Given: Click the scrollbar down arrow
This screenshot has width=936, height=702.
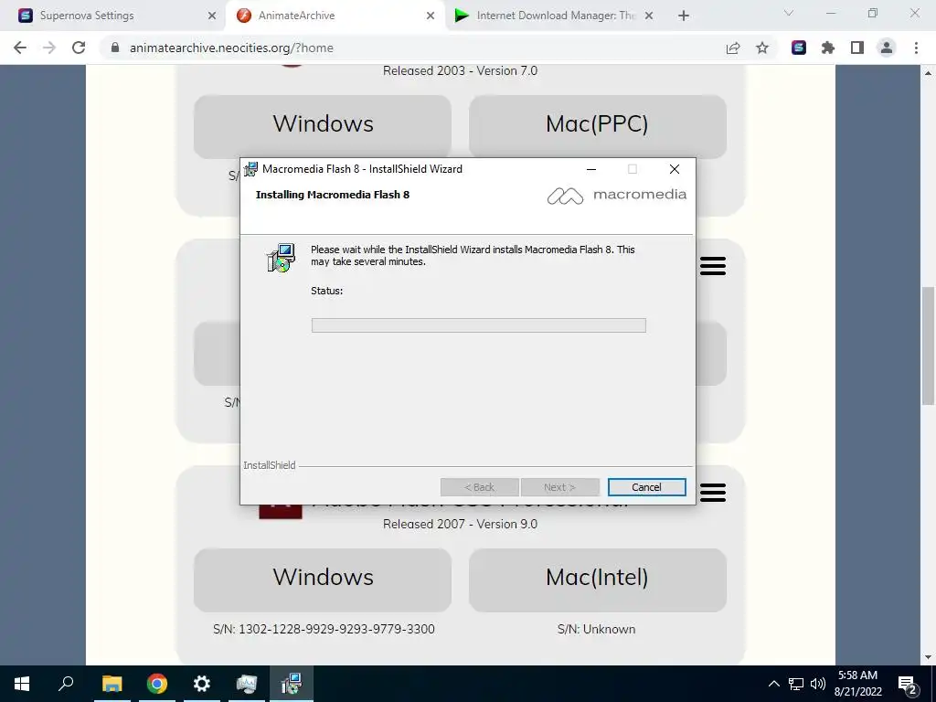Looking at the screenshot, I should (x=928, y=657).
